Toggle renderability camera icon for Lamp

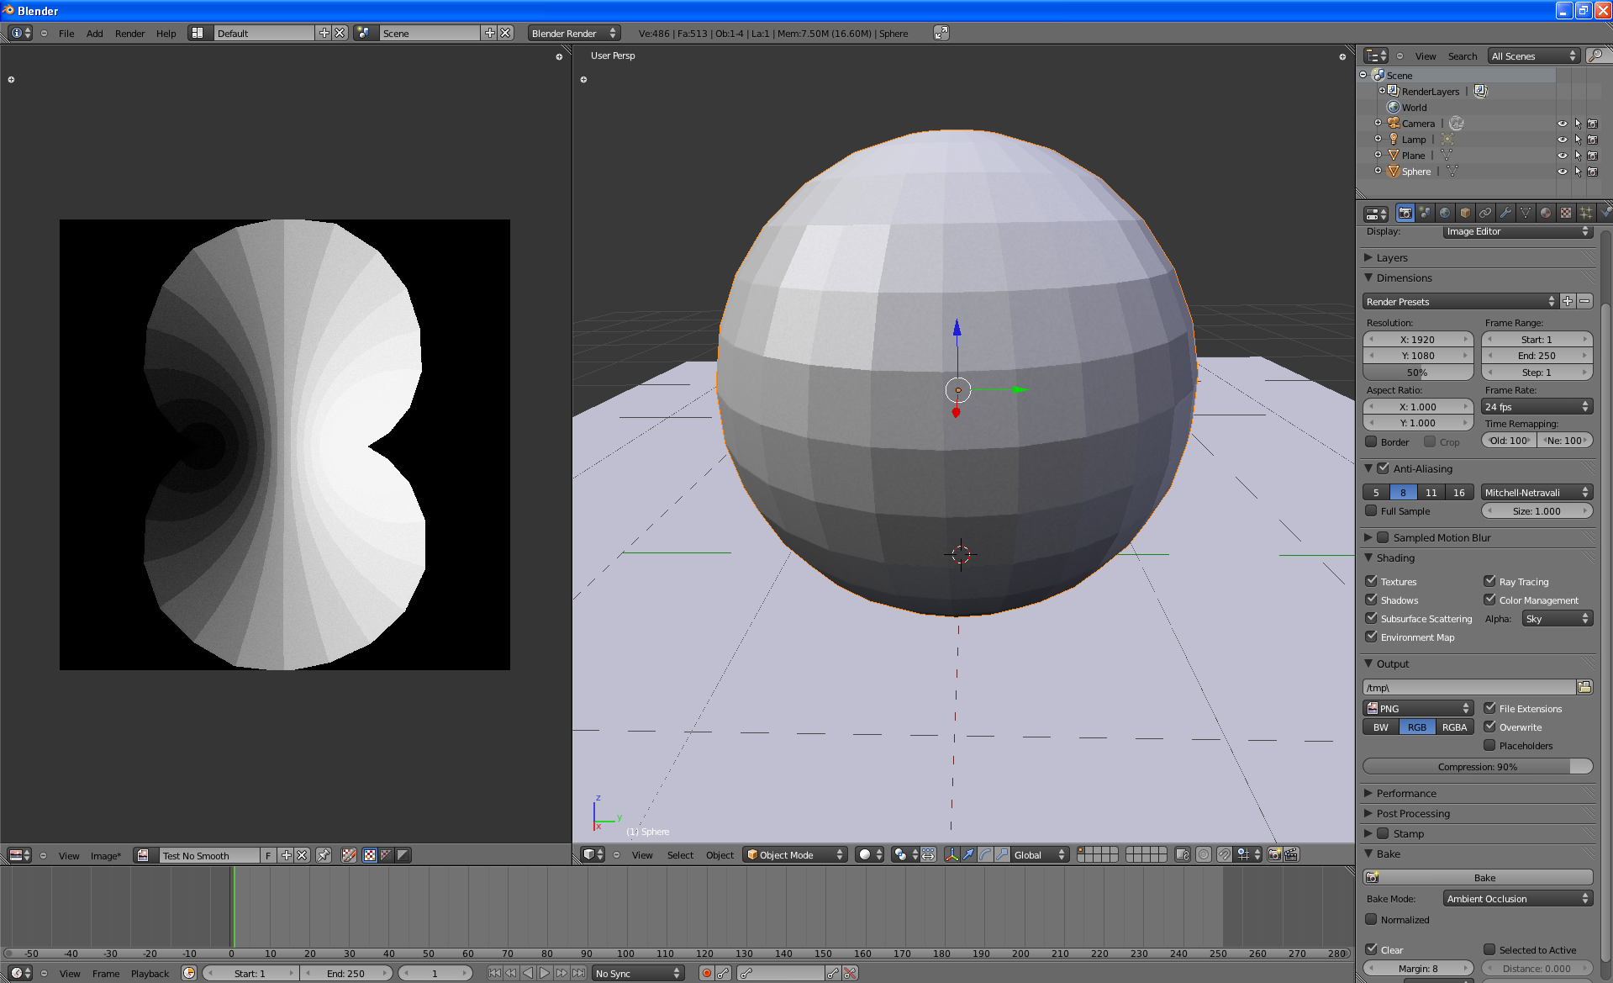1593,140
